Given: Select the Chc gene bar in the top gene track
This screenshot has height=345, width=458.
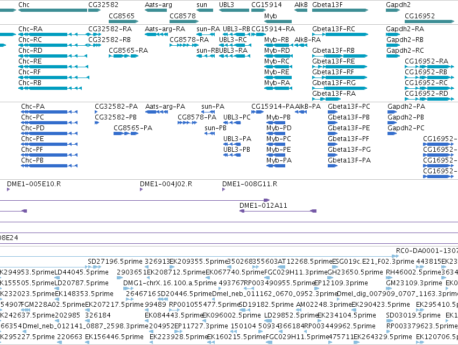Looking at the screenshot, I should click(53, 10).
